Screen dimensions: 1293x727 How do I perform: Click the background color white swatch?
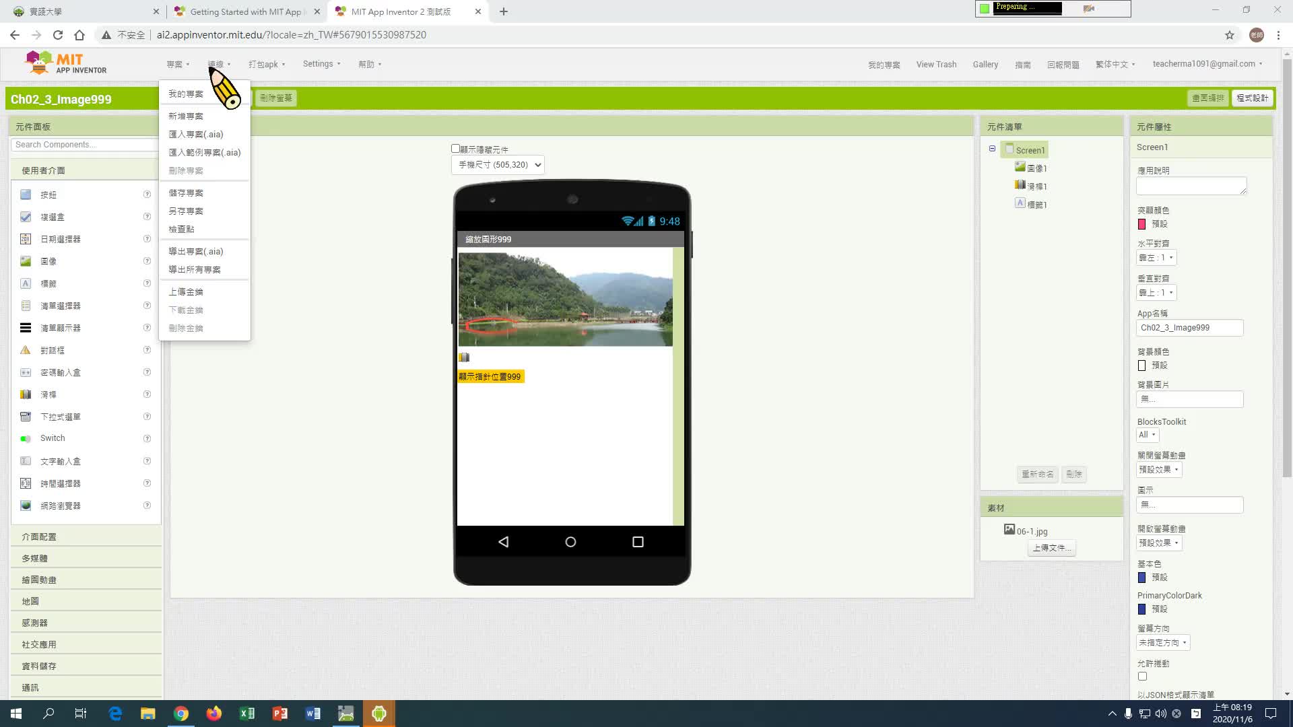tap(1141, 366)
